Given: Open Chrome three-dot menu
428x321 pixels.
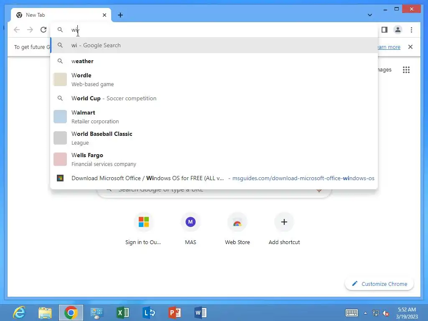Looking at the screenshot, I should (411, 30).
